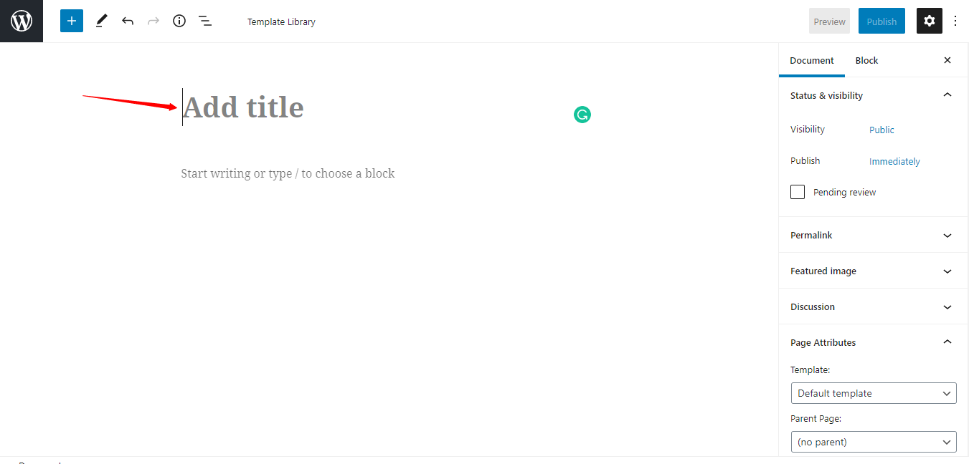Viewport: 969px width, 464px height.
Task: Open the Default template dropdown
Action: coord(874,393)
